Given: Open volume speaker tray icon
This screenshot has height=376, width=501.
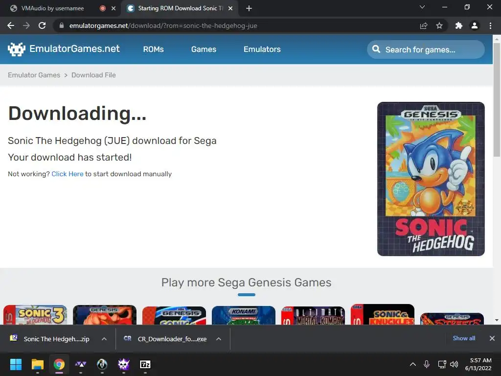Looking at the screenshot, I should coord(454,364).
